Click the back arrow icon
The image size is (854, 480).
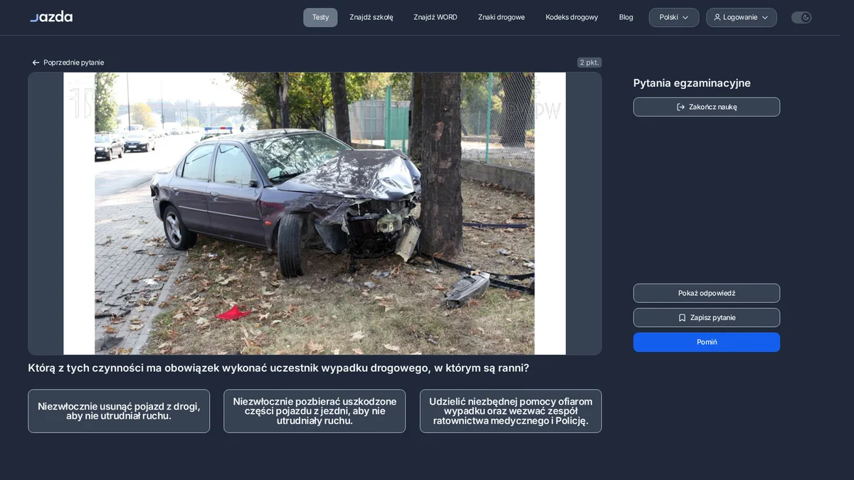pos(36,63)
